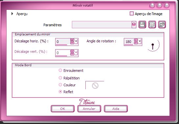The image size is (179, 124).
Task: Open help with the Aide button
Action: coord(116,109)
